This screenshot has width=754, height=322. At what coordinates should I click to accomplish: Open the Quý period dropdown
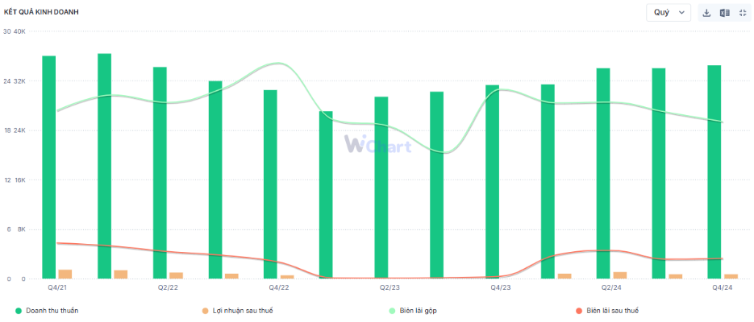coord(669,13)
